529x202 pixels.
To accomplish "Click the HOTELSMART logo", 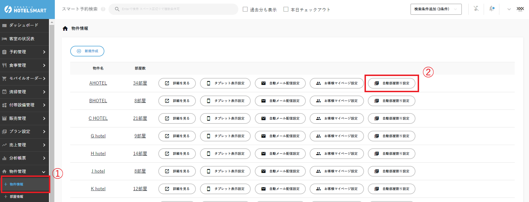I will (x=25, y=9).
